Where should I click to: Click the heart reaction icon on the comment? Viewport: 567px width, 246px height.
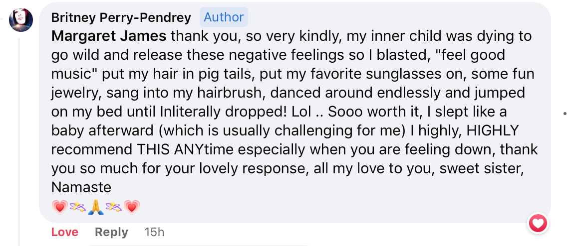click(x=538, y=223)
